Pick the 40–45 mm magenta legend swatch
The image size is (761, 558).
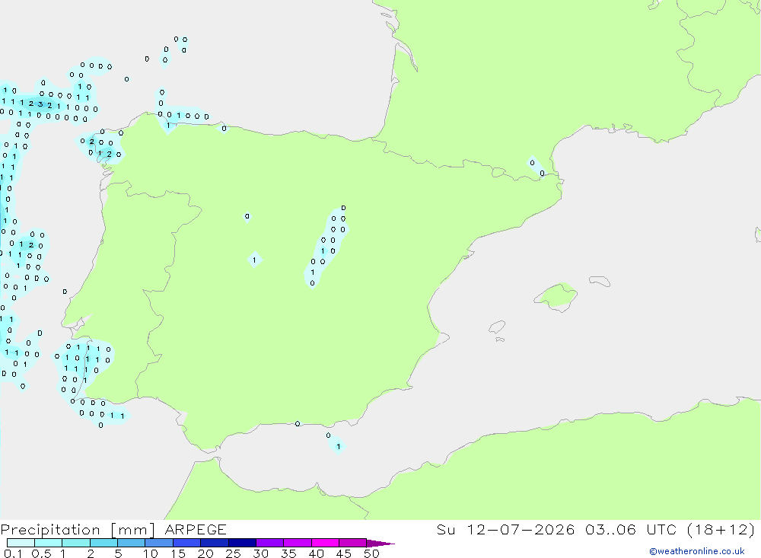325,543
